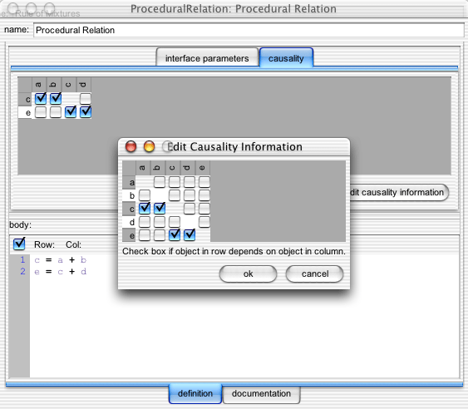This screenshot has height=409, width=468.
Task: Minimize the Edit Causality Information dialog
Action: (150, 146)
